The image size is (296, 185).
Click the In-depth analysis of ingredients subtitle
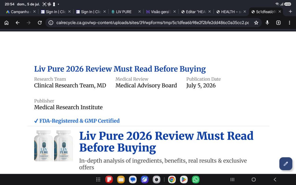(x=163, y=164)
